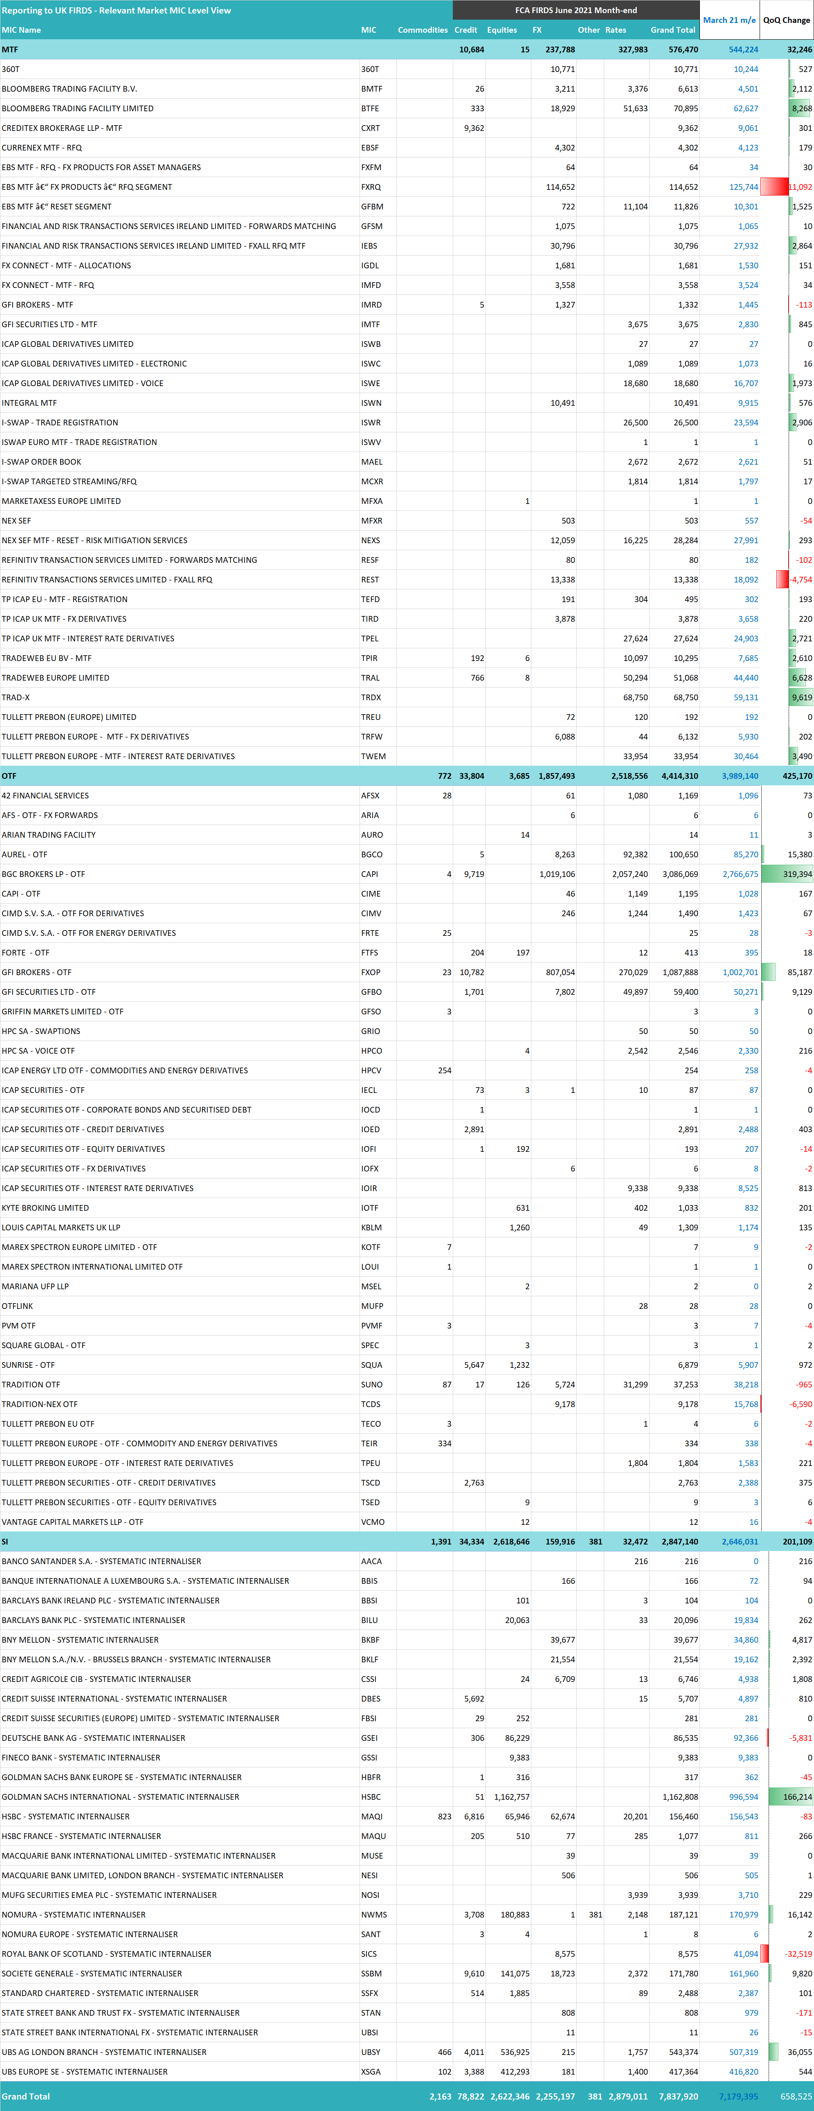
Task: Select 'ARIAN TRADING FACILITY' row name
Action: pos(48,835)
